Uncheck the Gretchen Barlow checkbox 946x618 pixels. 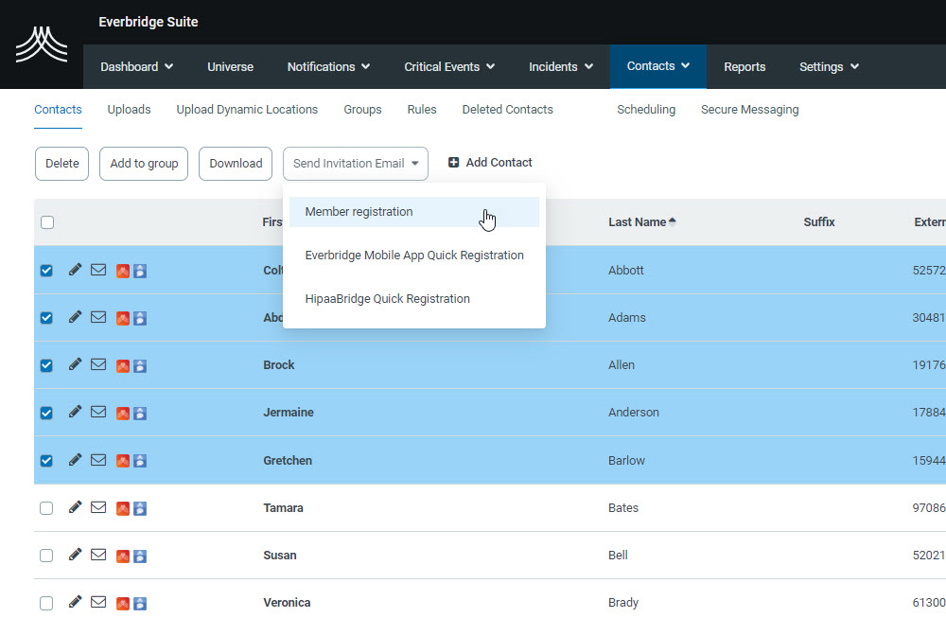click(x=46, y=461)
